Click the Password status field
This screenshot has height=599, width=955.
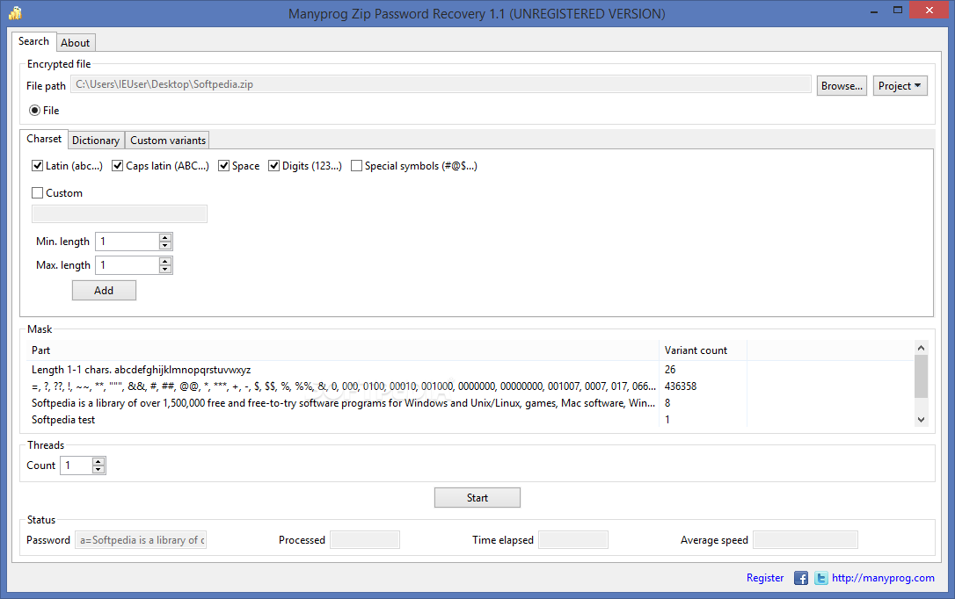pos(141,540)
